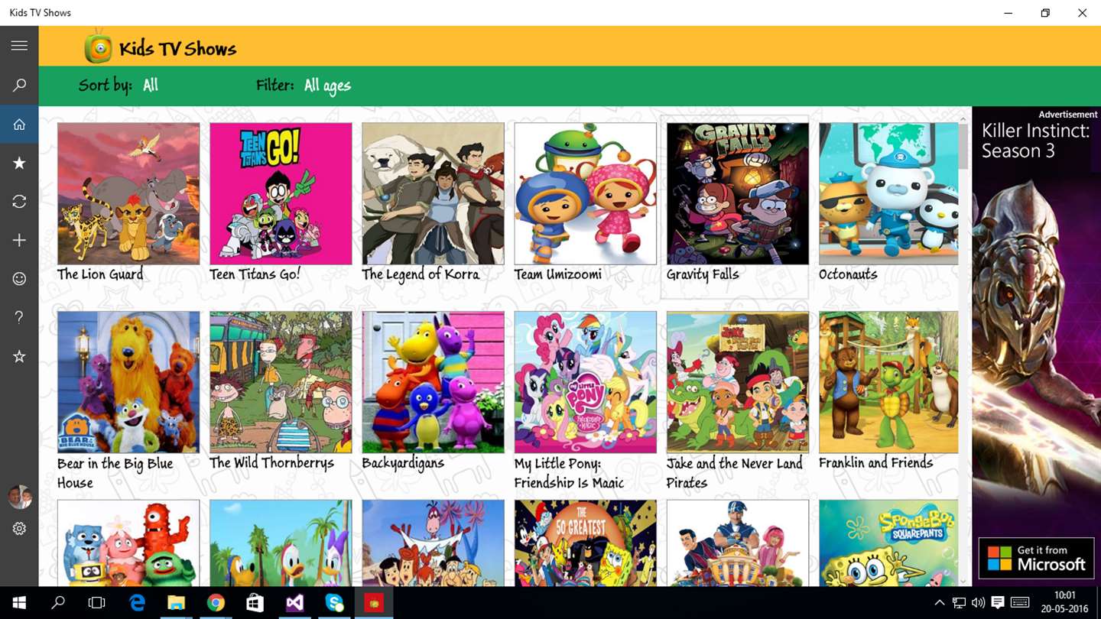Open The 50 Greatest cartoon poster

point(585,543)
